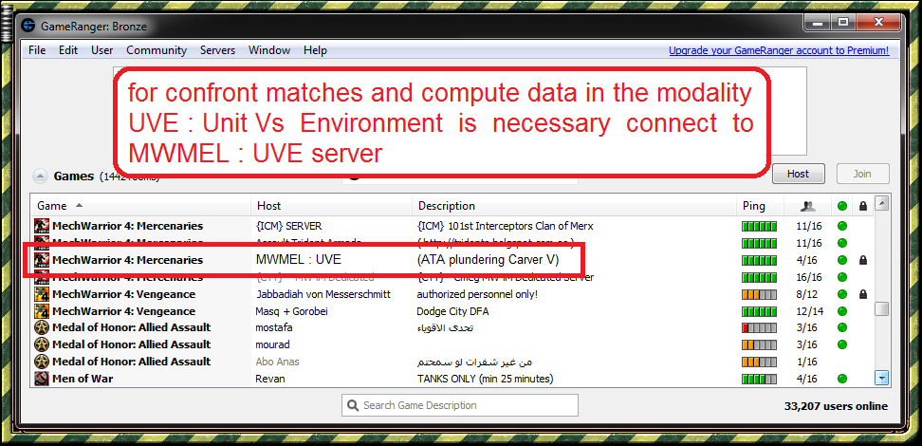
Task: Click green status dot in Revan row
Action: (842, 379)
